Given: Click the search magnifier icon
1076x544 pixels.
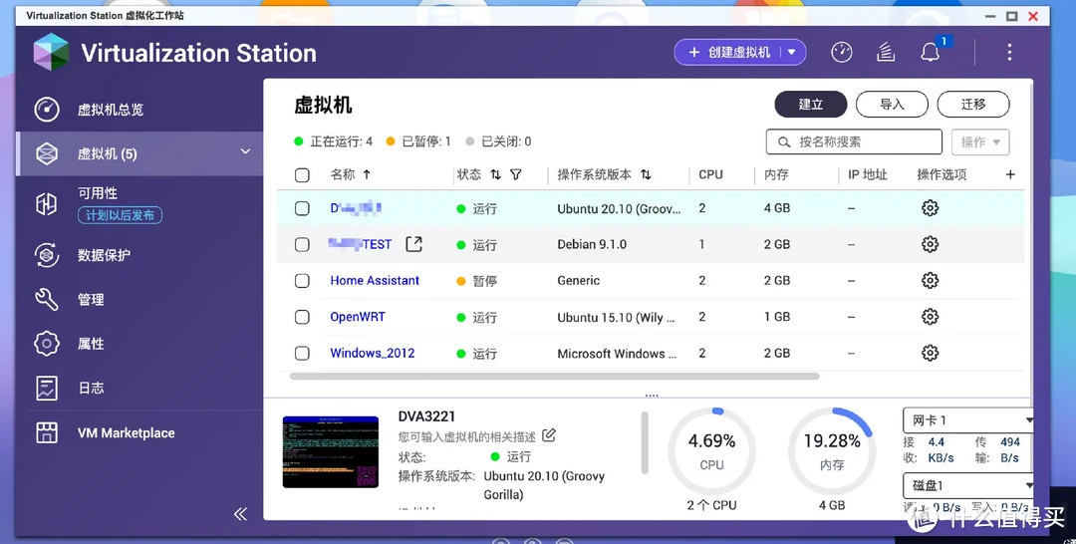Looking at the screenshot, I should [x=784, y=142].
